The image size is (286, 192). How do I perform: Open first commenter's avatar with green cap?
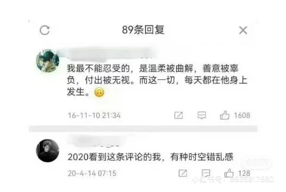coord(48,61)
